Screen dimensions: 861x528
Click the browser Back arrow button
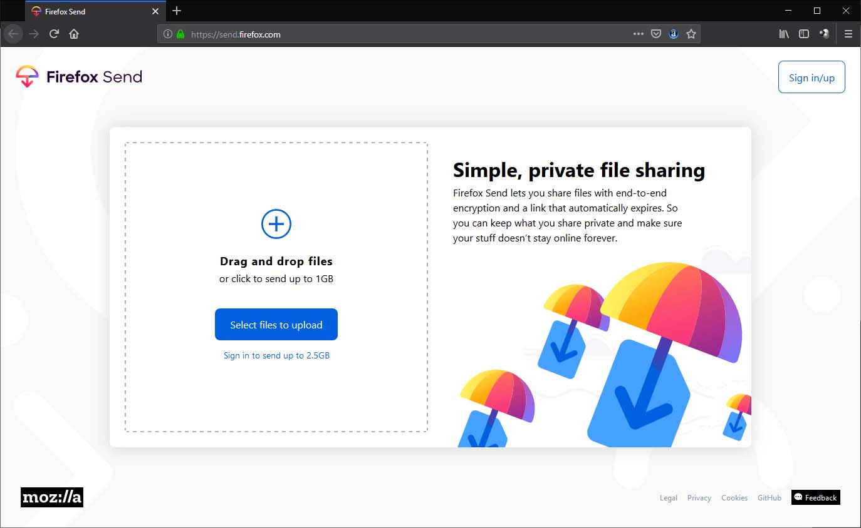coord(13,34)
